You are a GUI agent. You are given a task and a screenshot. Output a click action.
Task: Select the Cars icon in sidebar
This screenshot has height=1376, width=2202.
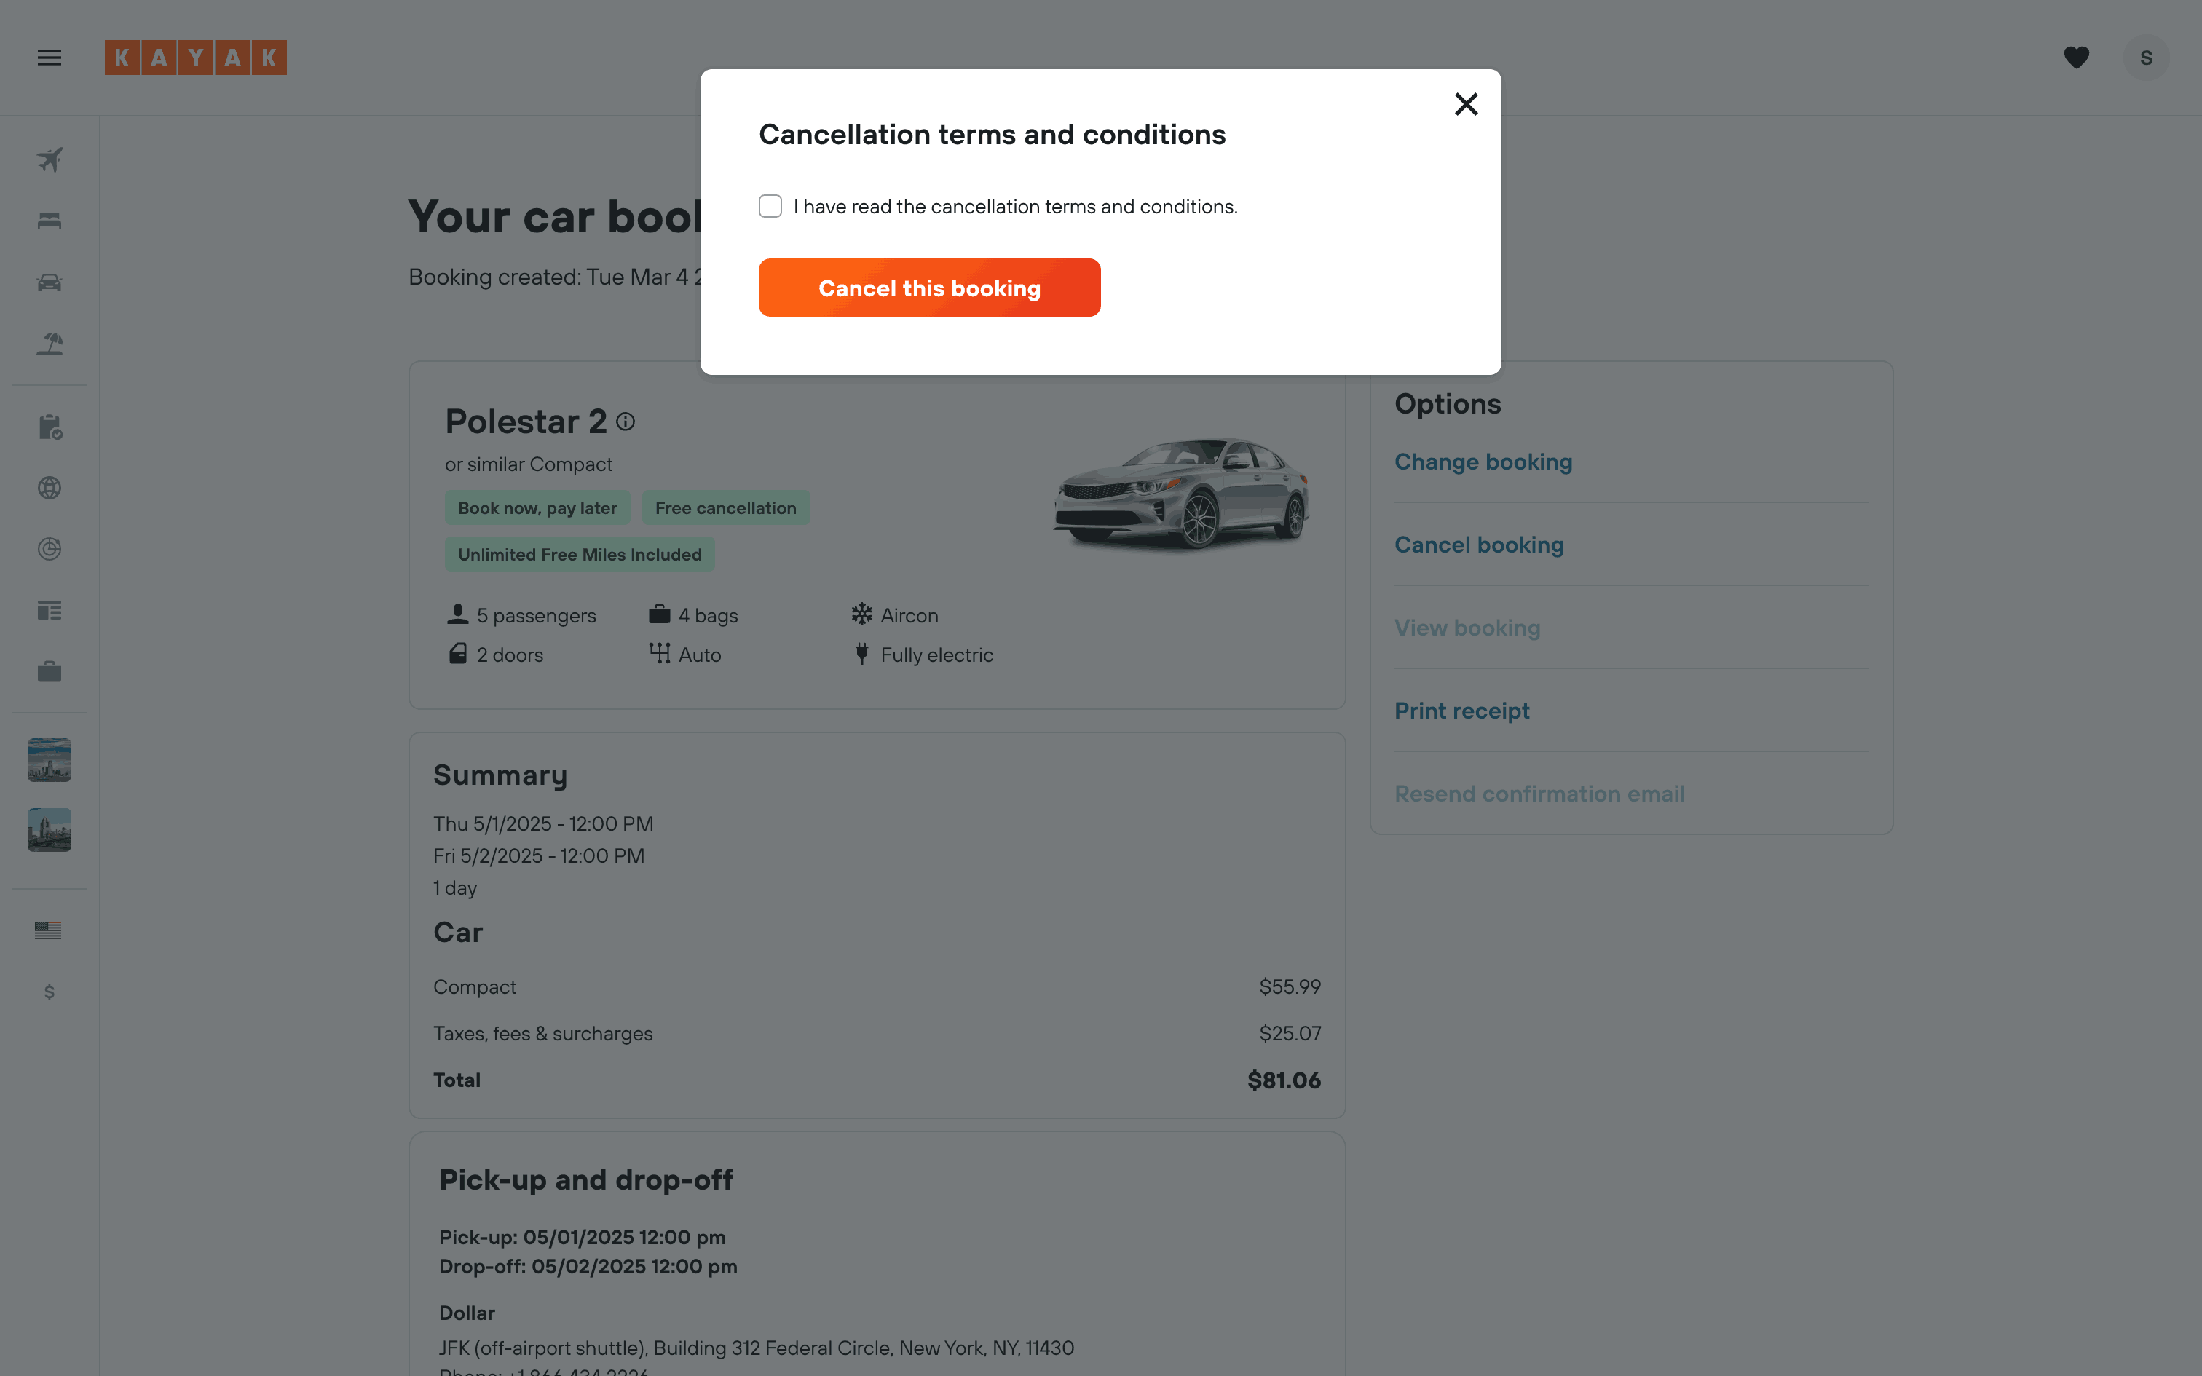click(x=49, y=282)
